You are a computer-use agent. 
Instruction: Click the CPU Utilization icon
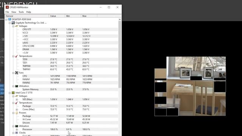click(x=17, y=126)
